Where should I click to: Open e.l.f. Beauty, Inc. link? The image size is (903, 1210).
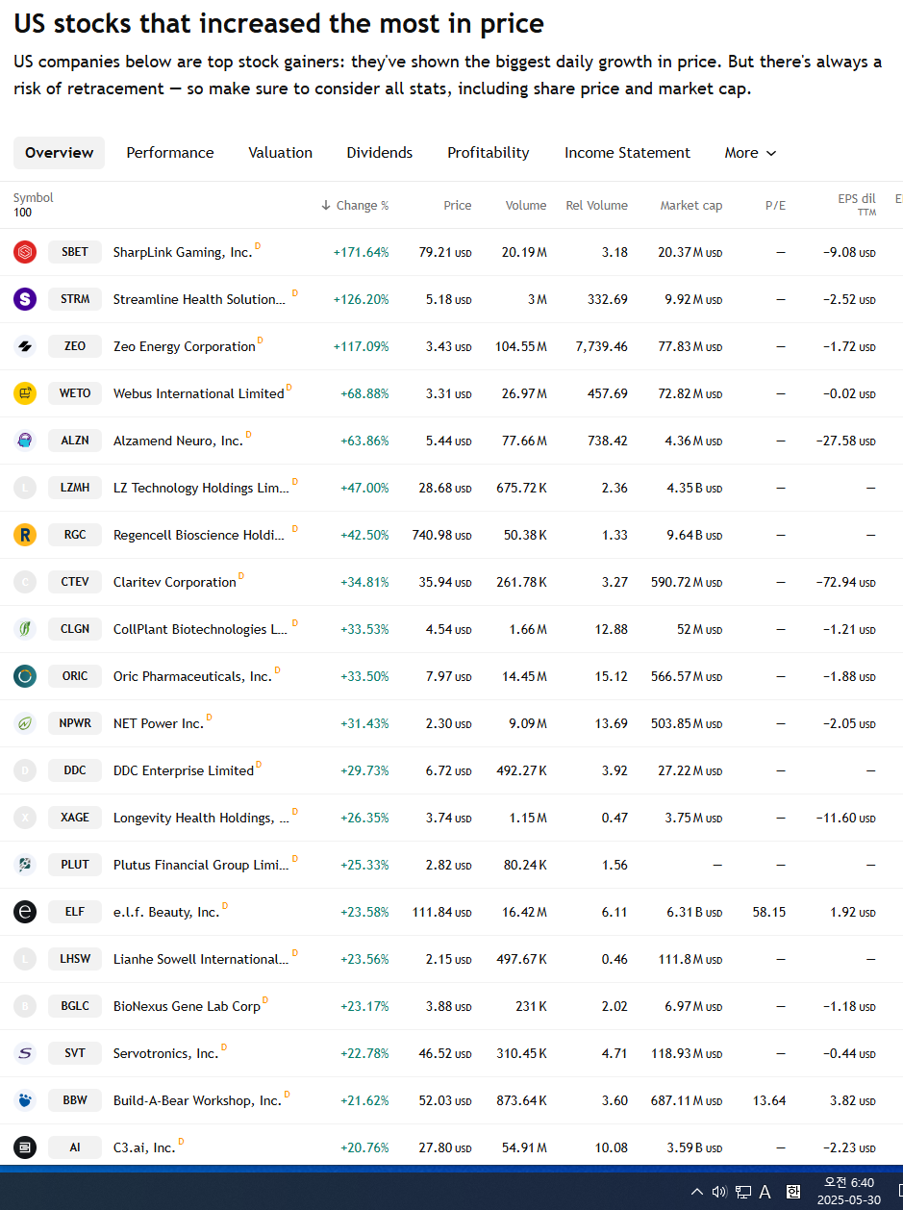coord(166,912)
